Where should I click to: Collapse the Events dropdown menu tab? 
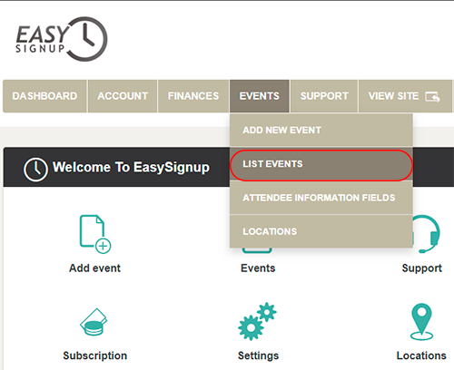click(260, 96)
